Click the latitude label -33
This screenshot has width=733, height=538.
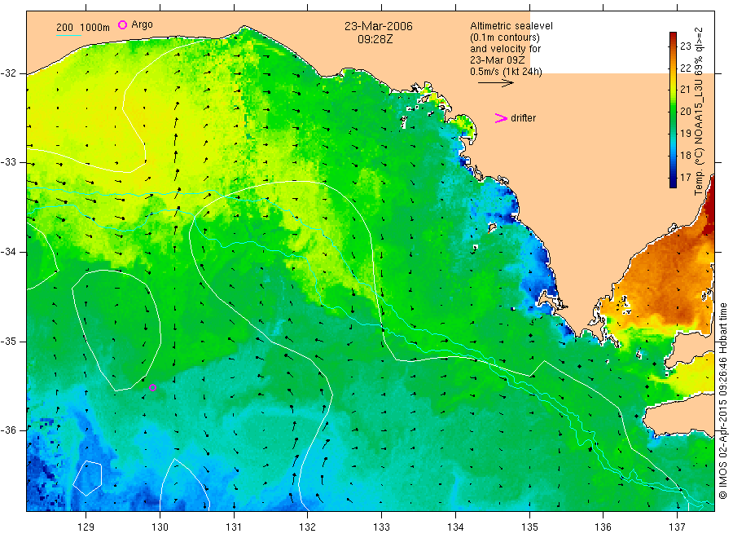point(8,162)
